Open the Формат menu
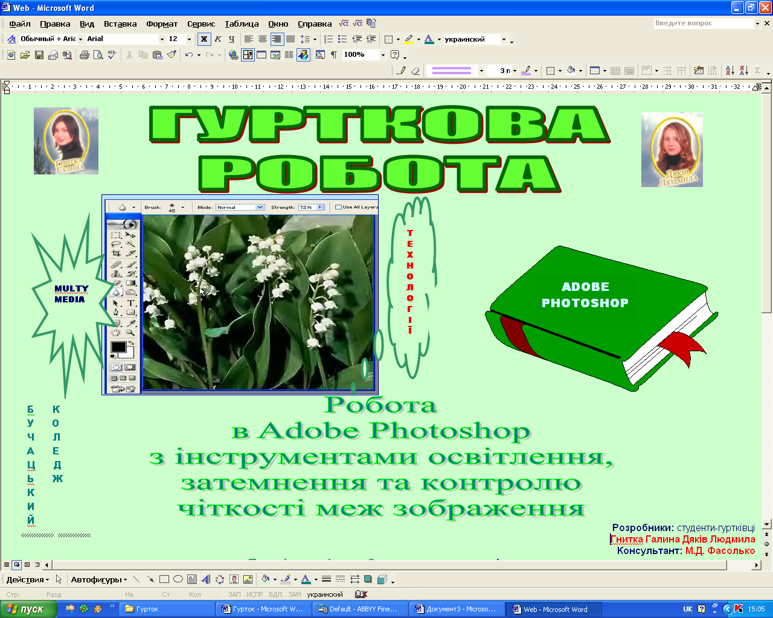This screenshot has height=618, width=773. click(162, 24)
